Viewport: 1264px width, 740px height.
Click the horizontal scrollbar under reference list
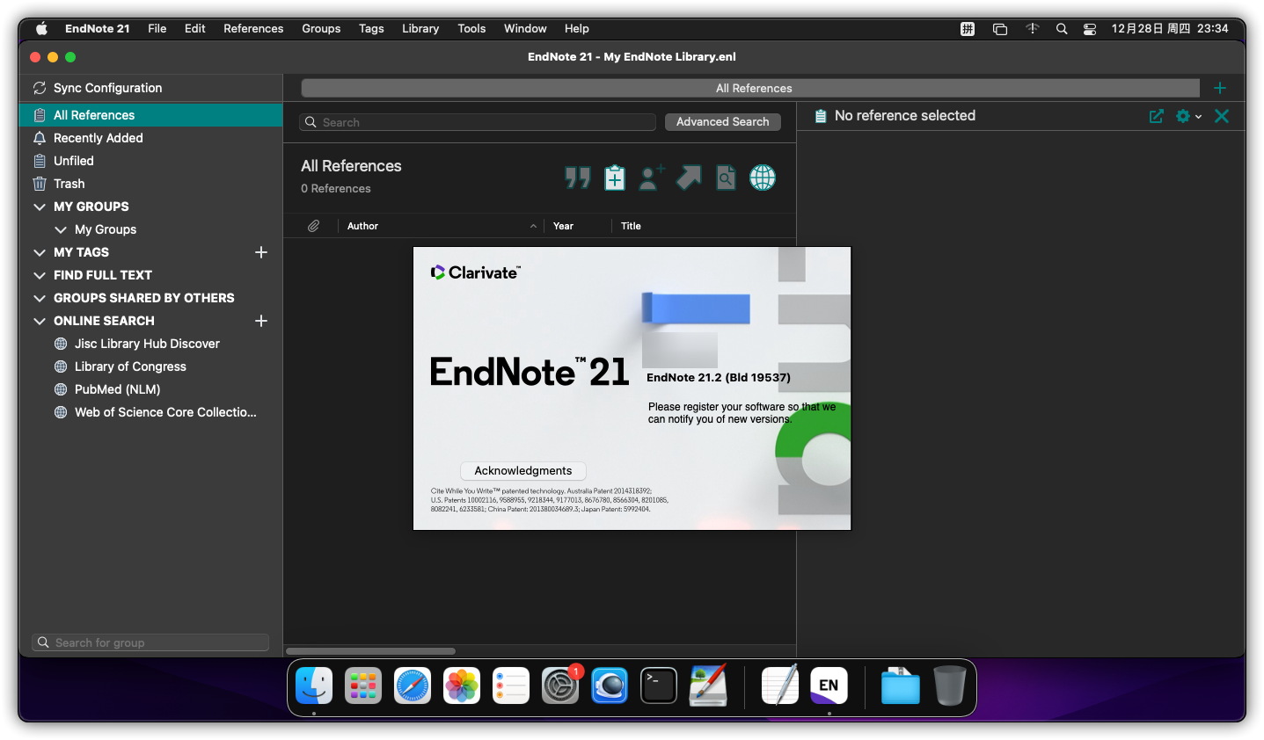tap(370, 651)
